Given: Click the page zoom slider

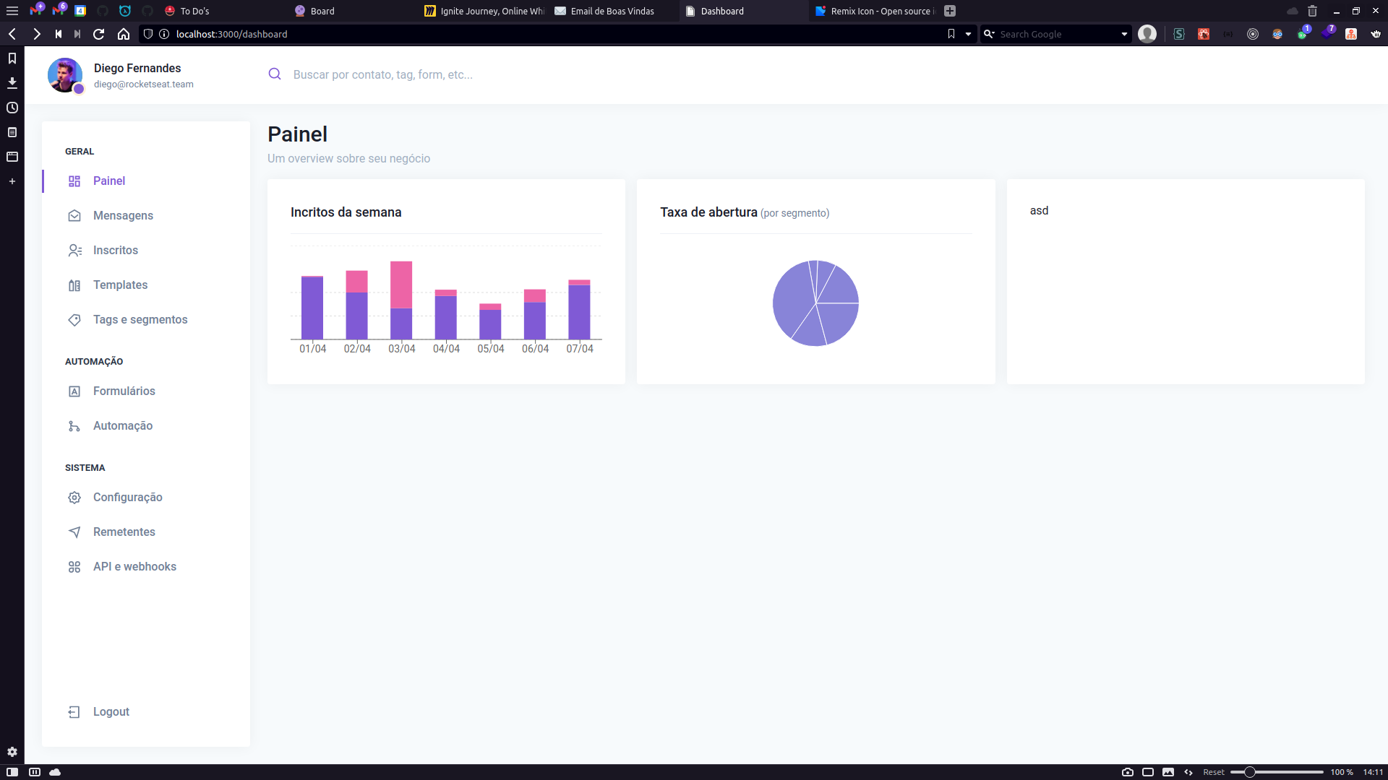Looking at the screenshot, I should tap(1249, 772).
